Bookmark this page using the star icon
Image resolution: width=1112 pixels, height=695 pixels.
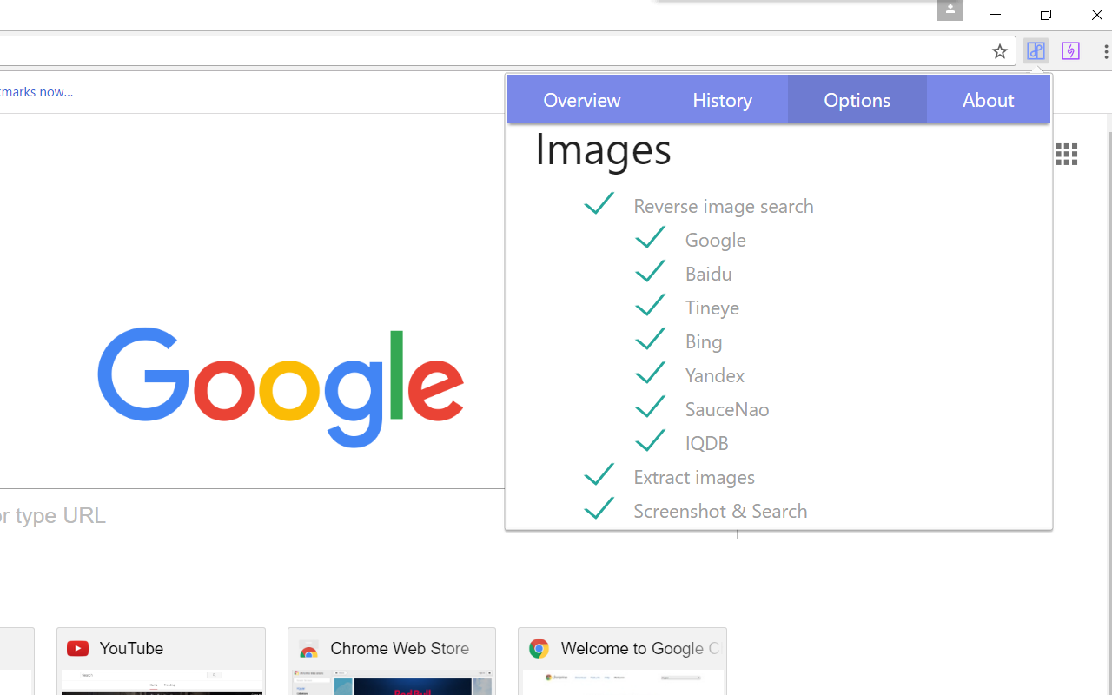999,50
